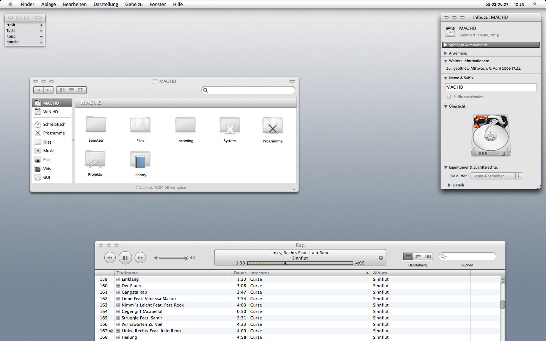Open Pics in Finder sidebar
Screen dimensions: 546x341
click(52, 160)
